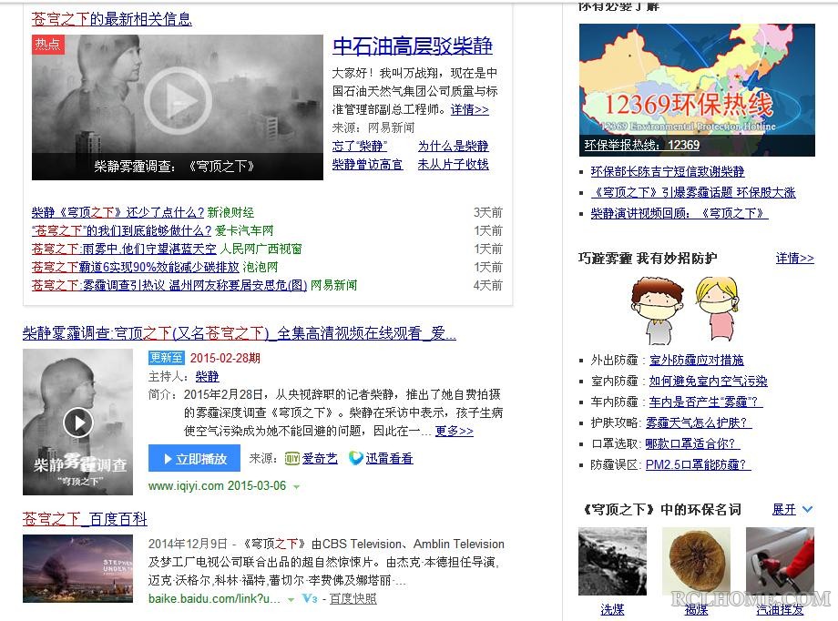The image size is (838, 621).
Task: Click the 汽油挥发 fuel nozzle thumbnail
Action: click(780, 561)
